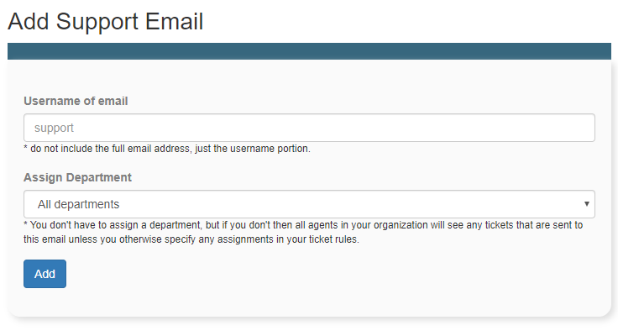Open the Assign Department dropdown

click(309, 204)
